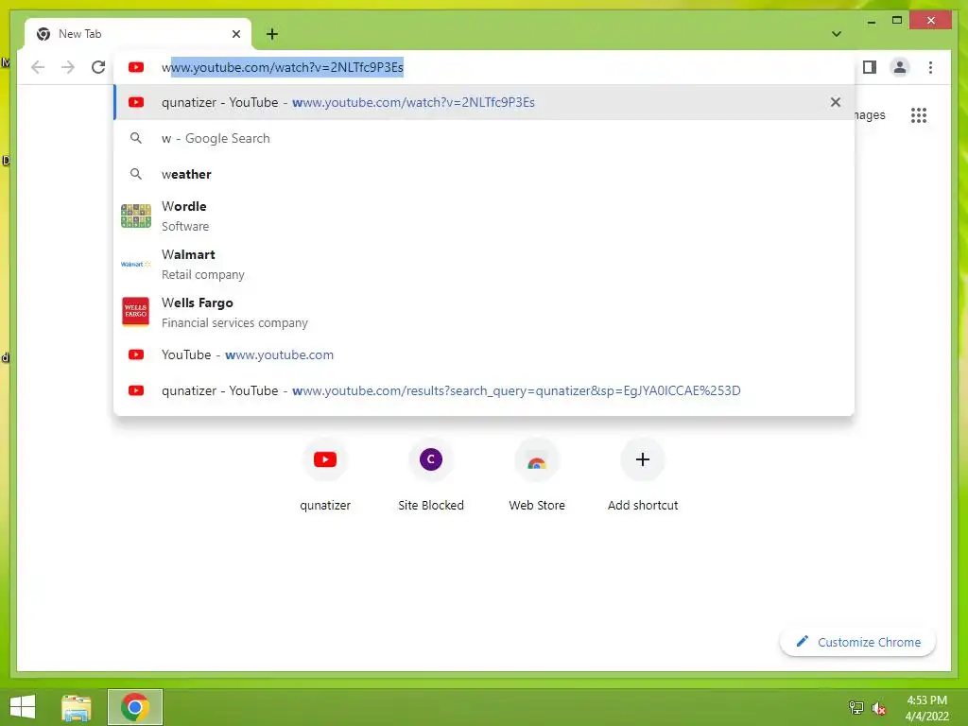Click the Chrome taskbar icon

point(135,707)
